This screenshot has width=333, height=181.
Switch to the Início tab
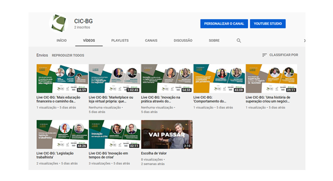pos(61,40)
